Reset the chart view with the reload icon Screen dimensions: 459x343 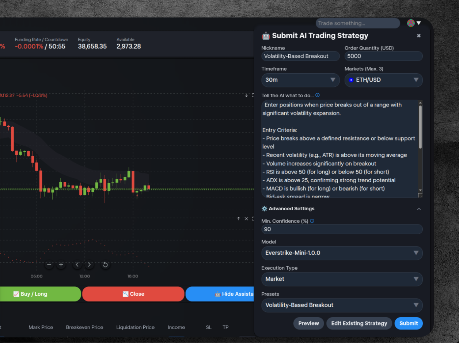[x=105, y=265]
